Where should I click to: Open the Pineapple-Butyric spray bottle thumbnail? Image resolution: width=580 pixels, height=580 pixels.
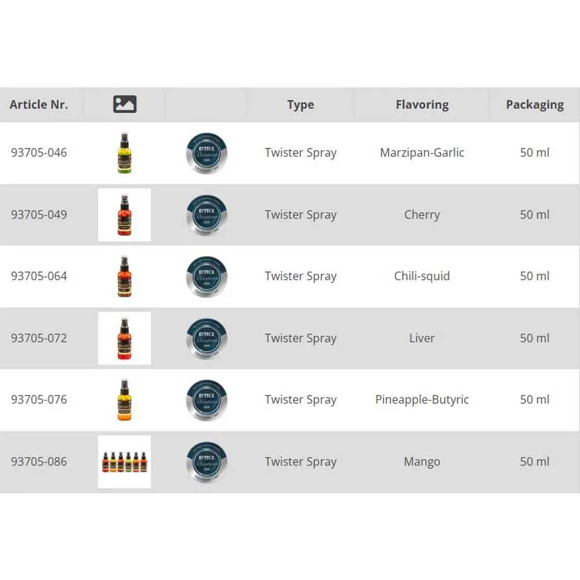click(124, 400)
